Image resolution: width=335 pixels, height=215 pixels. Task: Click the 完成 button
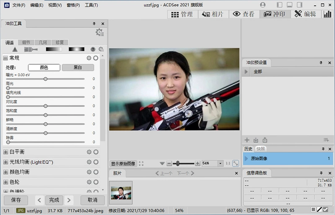54,200
